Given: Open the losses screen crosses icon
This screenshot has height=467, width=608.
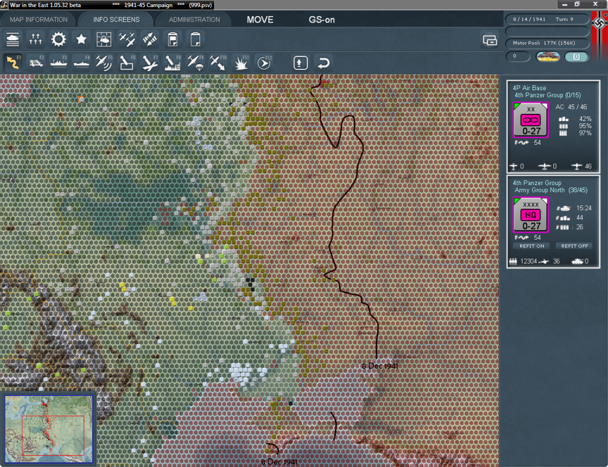Looking at the screenshot, I should [x=35, y=39].
